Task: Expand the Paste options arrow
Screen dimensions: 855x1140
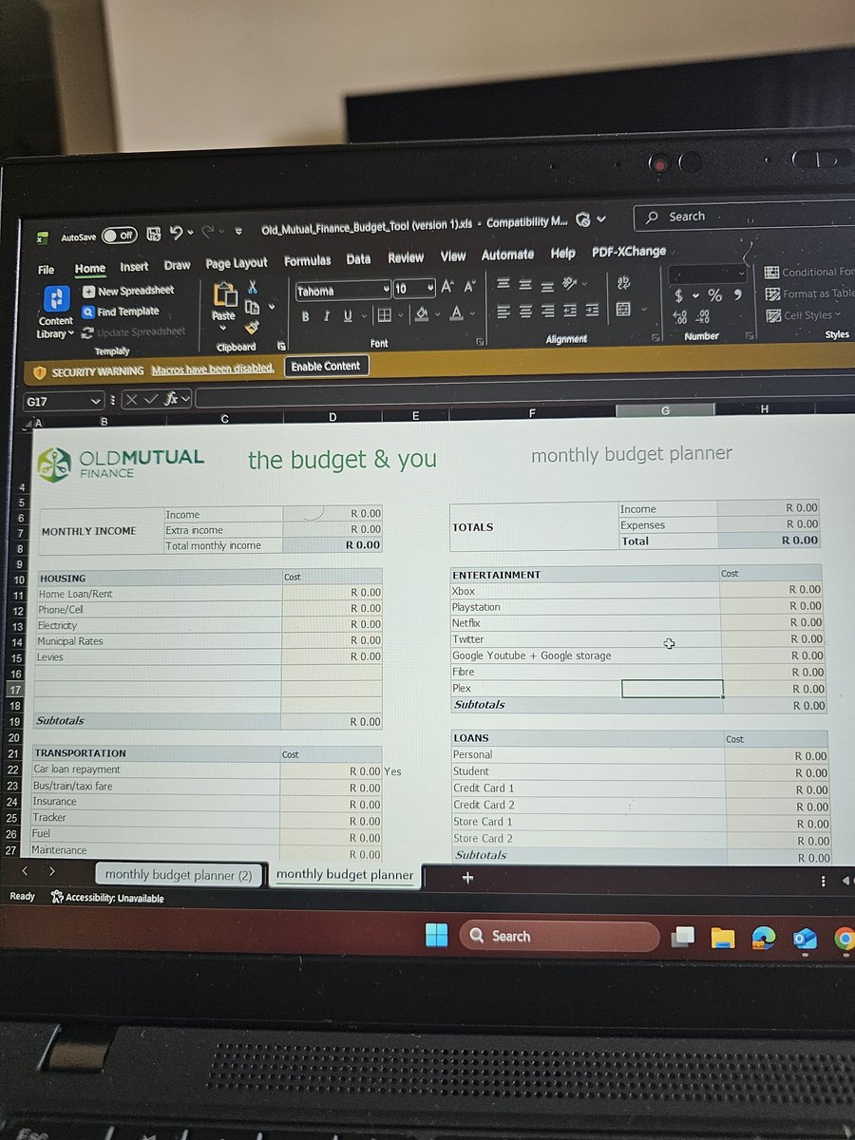Action: coord(223,330)
